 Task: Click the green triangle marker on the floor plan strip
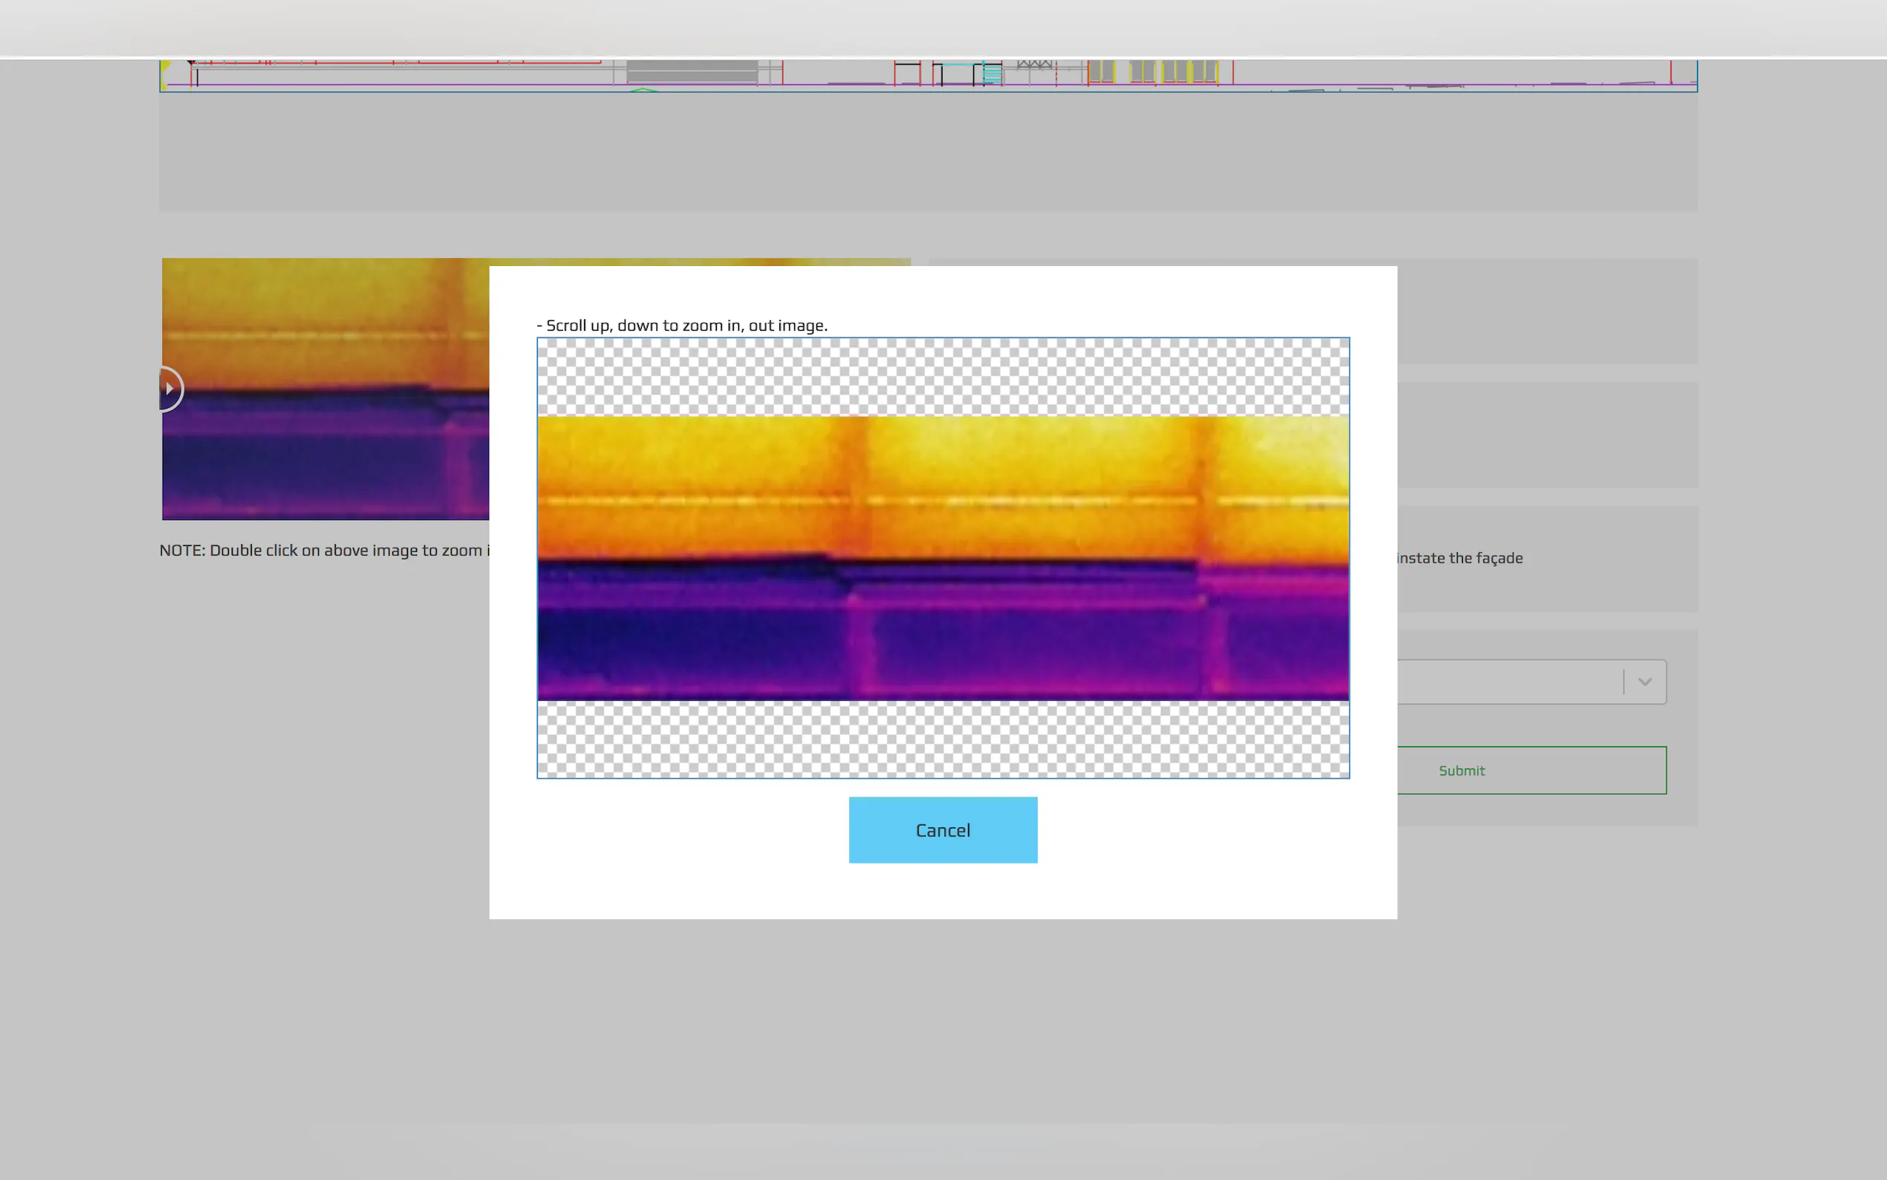(x=643, y=90)
